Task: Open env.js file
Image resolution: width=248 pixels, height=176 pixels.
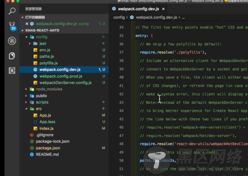Action: coord(45,50)
